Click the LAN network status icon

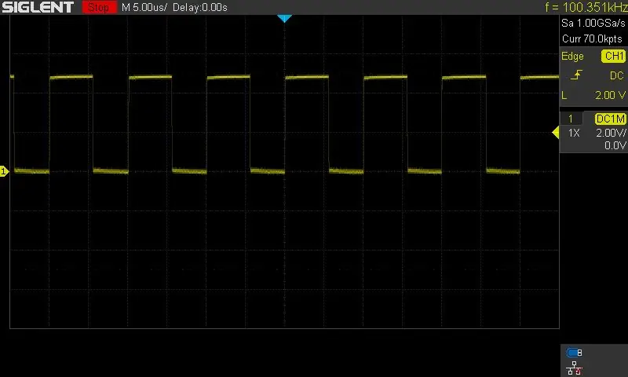pos(575,368)
